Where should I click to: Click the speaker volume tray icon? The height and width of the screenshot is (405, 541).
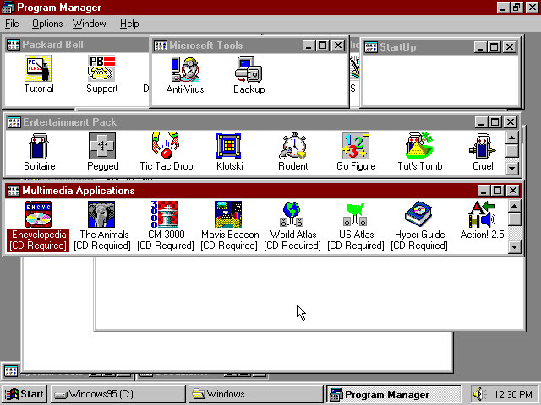(x=479, y=394)
